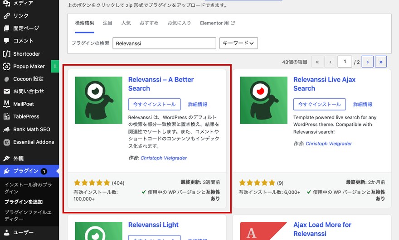Open the Ajax Load More for Relevanssi title
Screen dimensions: 399x240
322,229
